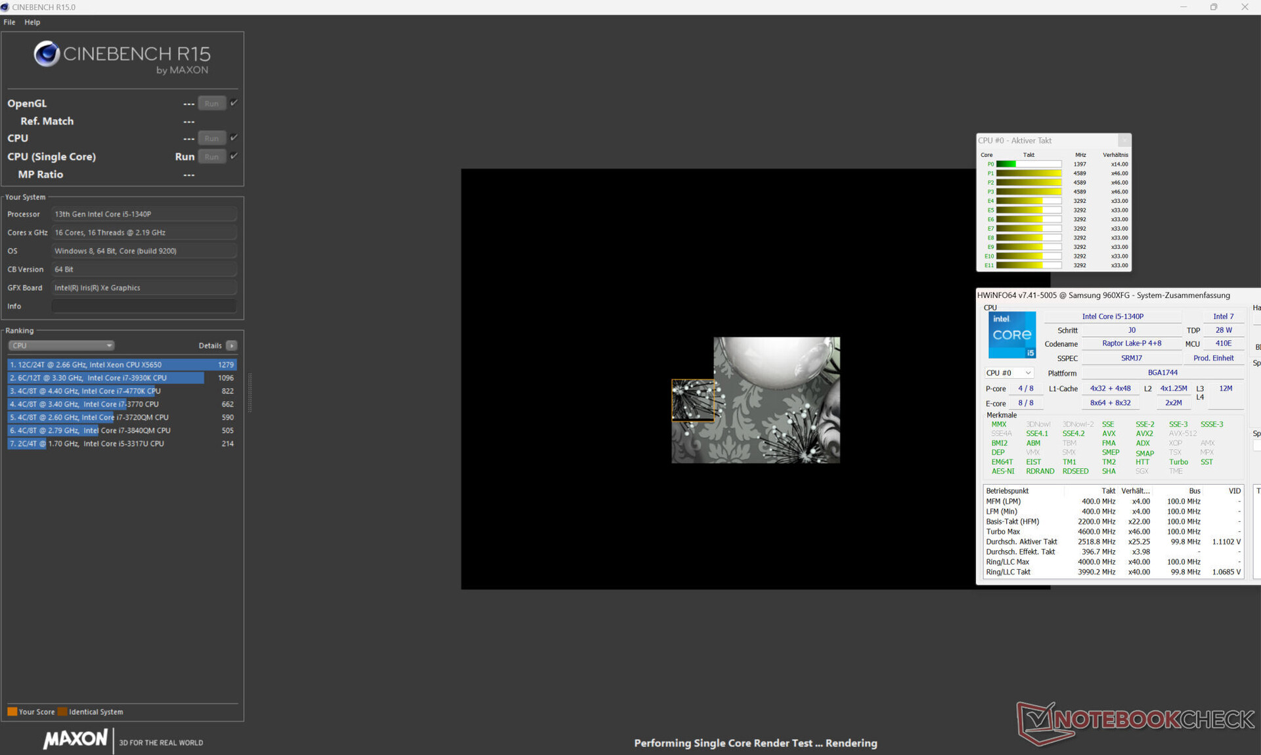
Task: Toggle the CPU (Single Core) test checkbox
Action: (234, 156)
